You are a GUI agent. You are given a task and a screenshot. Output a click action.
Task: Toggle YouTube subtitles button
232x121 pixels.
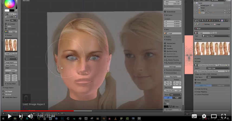click(194, 116)
